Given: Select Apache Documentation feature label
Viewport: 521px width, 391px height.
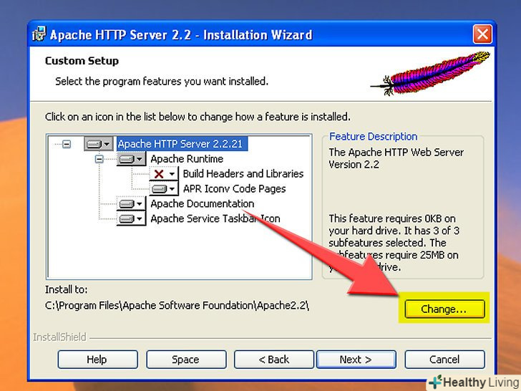Looking at the screenshot, I should tap(203, 203).
